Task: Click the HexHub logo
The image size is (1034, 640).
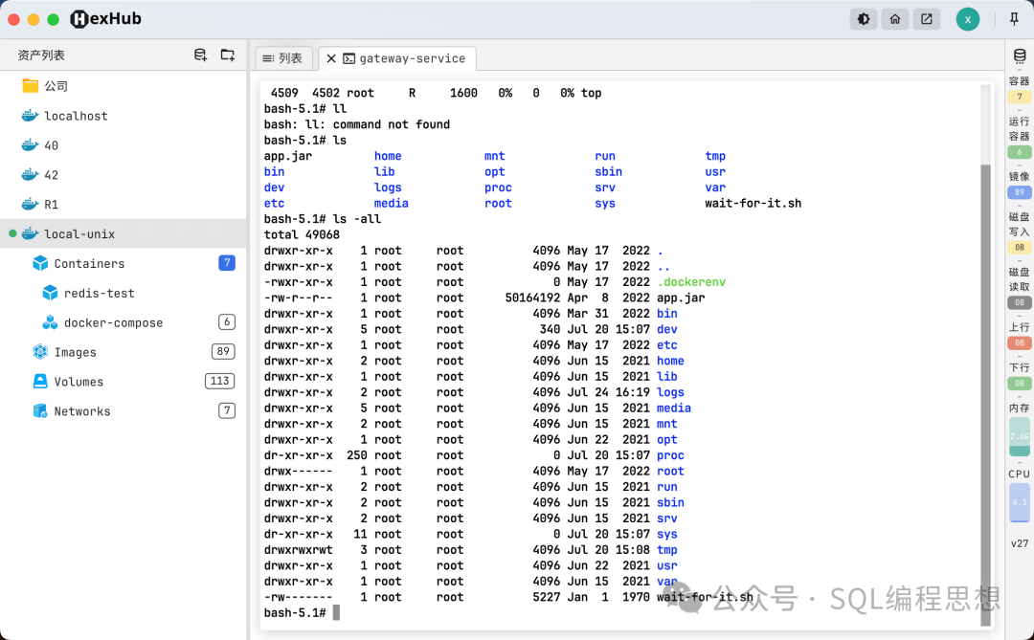Action: pos(106,19)
